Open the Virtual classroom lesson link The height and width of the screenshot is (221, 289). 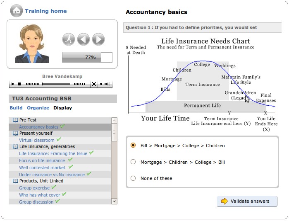37,140
